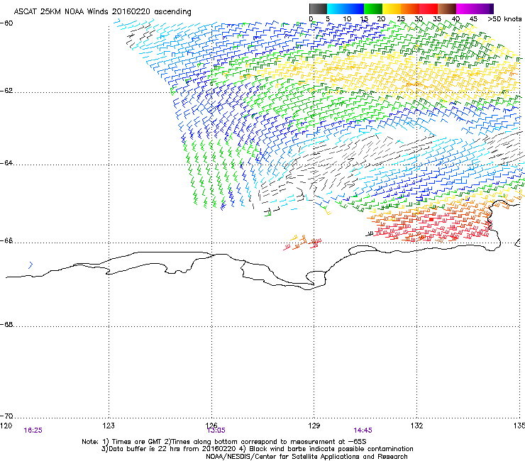Click the '-70' latitude label
Viewport: 525px width, 461px height.
(x=7, y=416)
